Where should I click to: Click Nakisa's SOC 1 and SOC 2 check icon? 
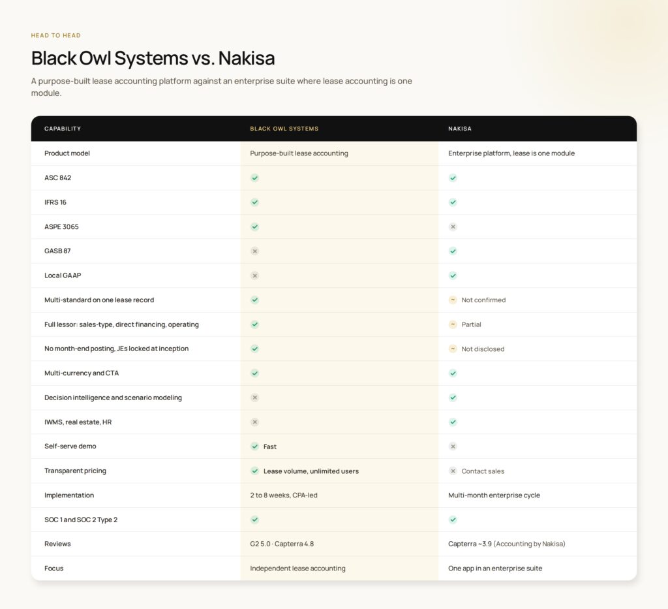(x=453, y=520)
